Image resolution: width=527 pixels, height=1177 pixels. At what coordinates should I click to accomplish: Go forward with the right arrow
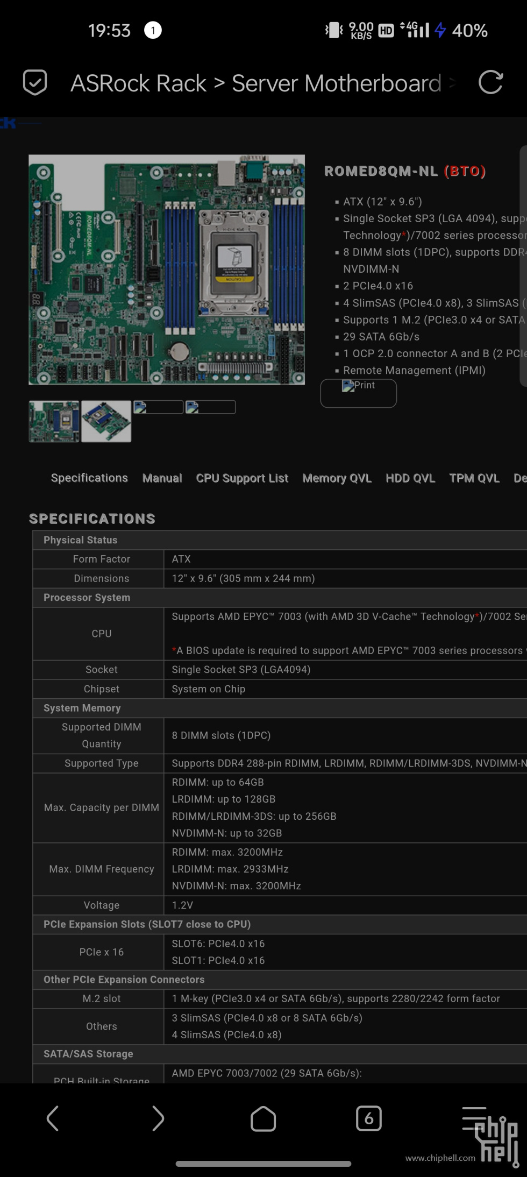158,1119
